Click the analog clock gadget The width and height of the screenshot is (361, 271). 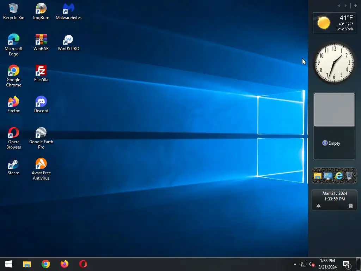pyautogui.click(x=334, y=63)
